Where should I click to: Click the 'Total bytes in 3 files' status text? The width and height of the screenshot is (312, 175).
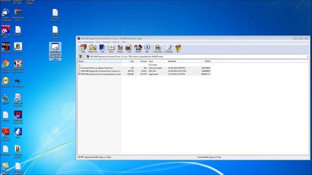[x=209, y=157]
